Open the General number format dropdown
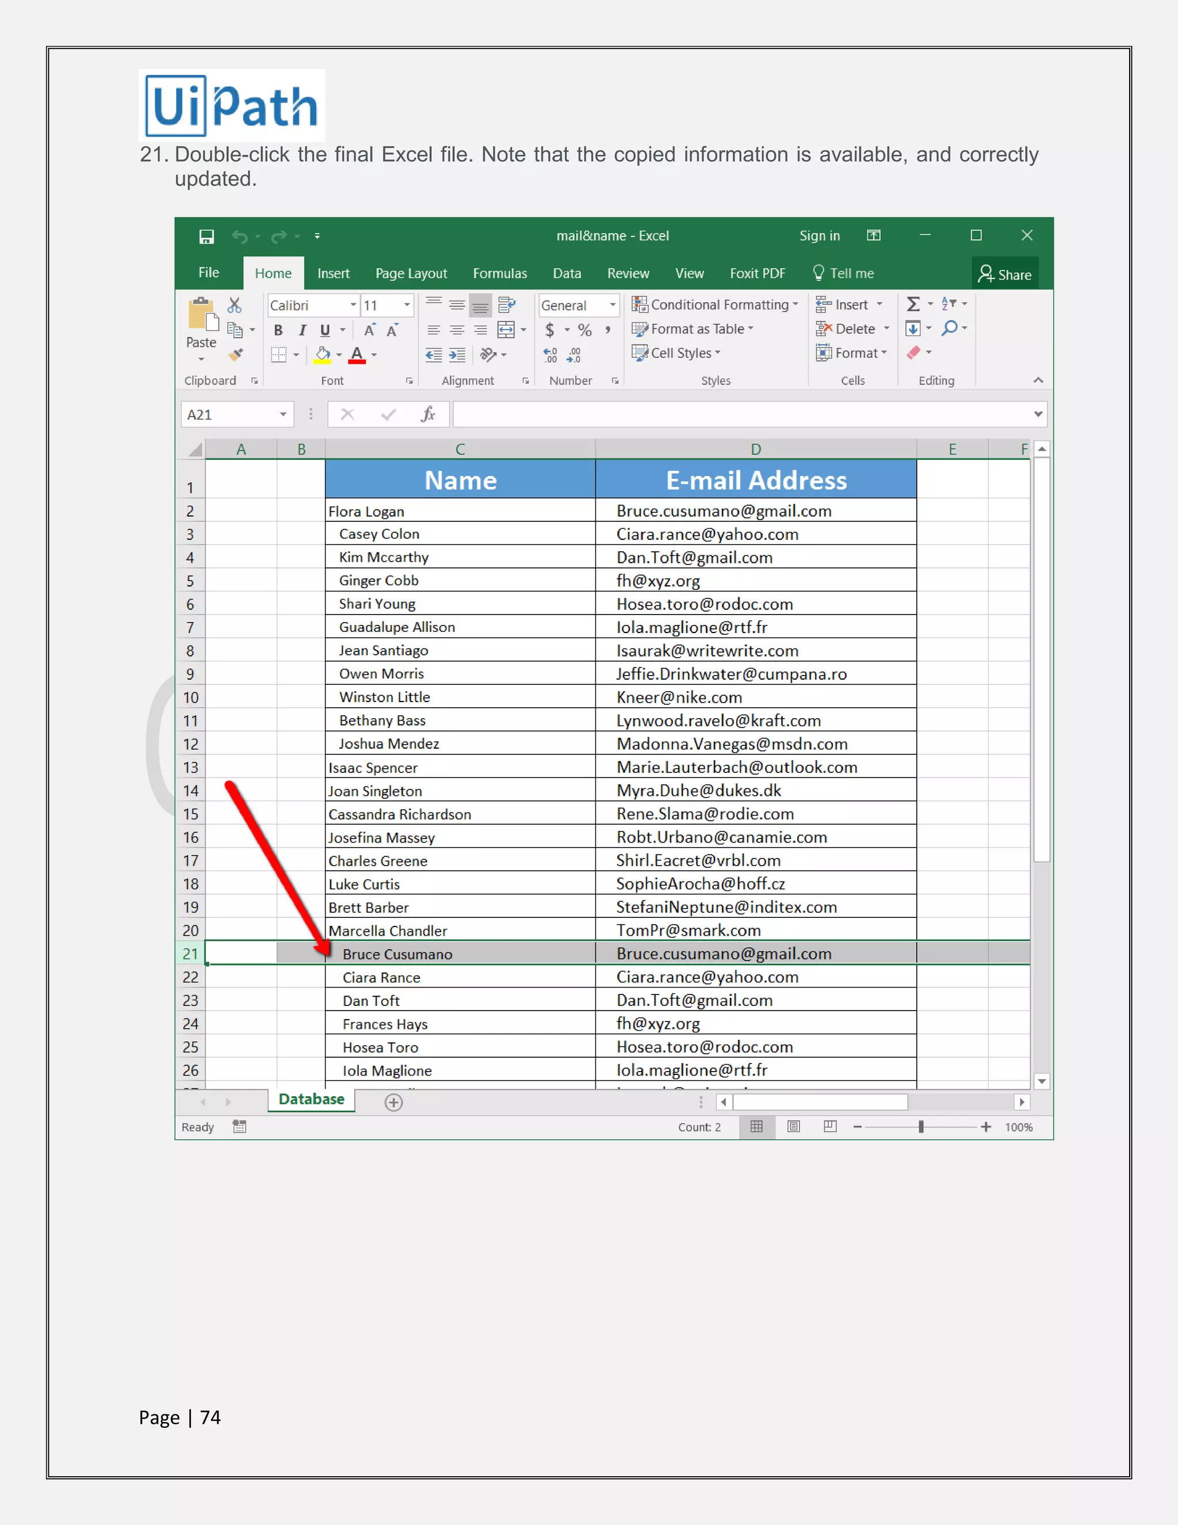This screenshot has height=1525, width=1178. (613, 305)
